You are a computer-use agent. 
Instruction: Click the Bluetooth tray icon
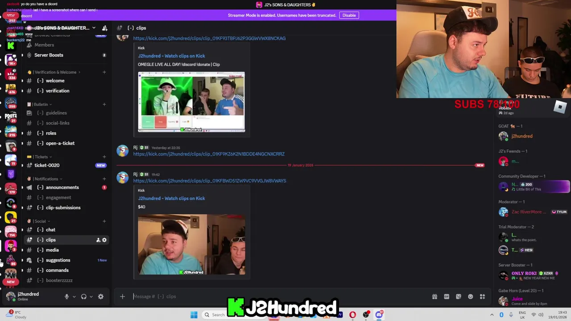[x=501, y=315]
